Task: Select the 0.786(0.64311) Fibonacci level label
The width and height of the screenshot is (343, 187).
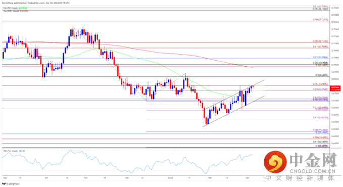Action: 320,137
